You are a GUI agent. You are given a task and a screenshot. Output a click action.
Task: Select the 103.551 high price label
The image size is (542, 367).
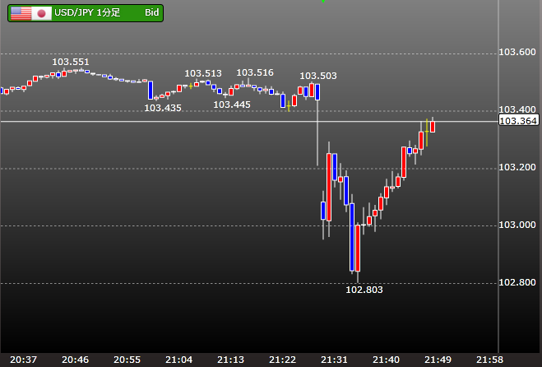point(71,62)
